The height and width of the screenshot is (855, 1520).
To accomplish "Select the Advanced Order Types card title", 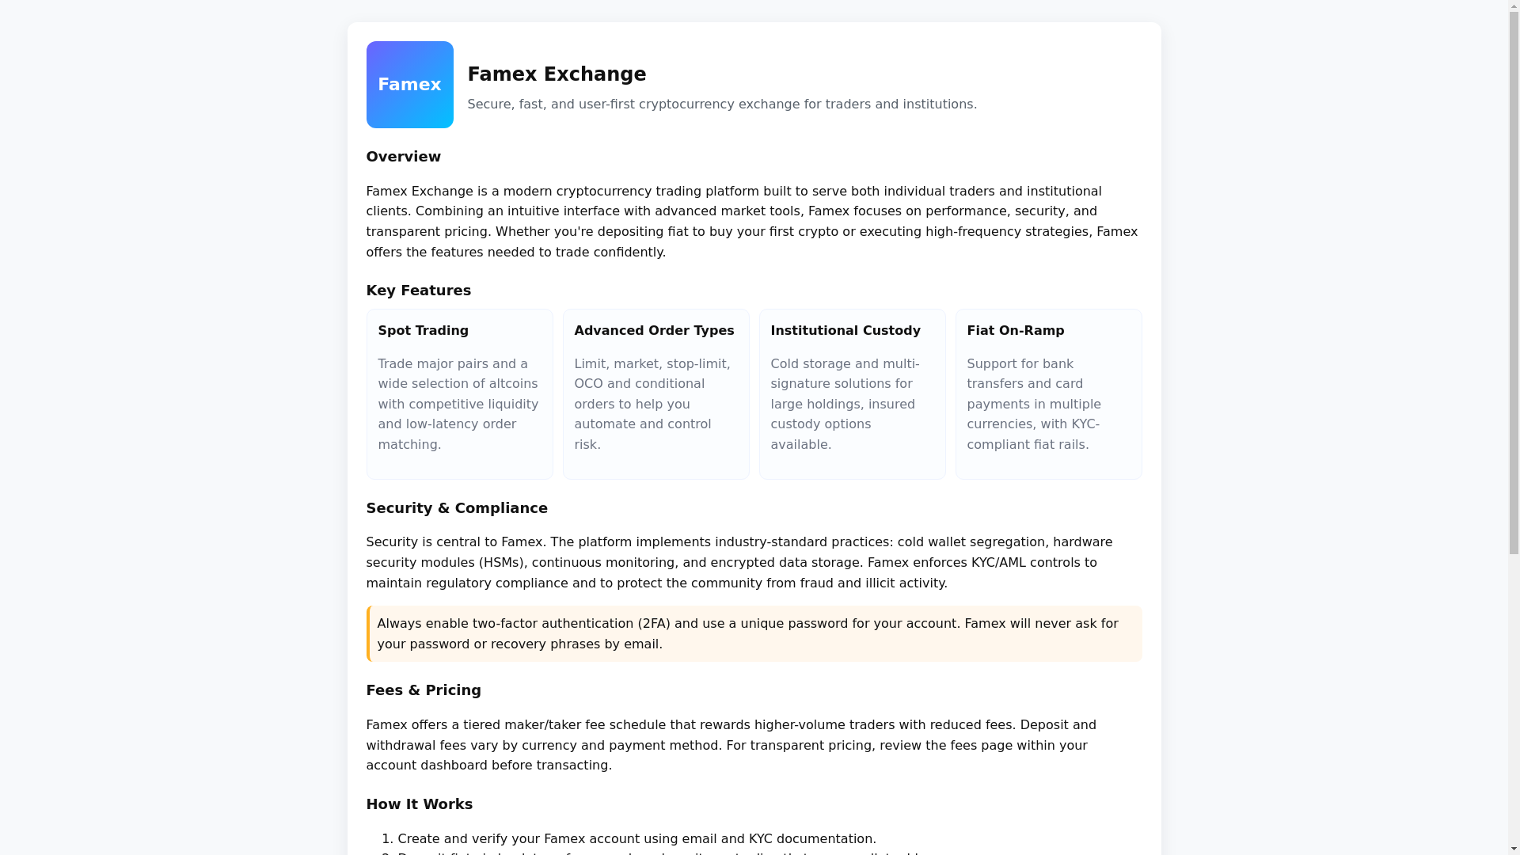I will [654, 331].
